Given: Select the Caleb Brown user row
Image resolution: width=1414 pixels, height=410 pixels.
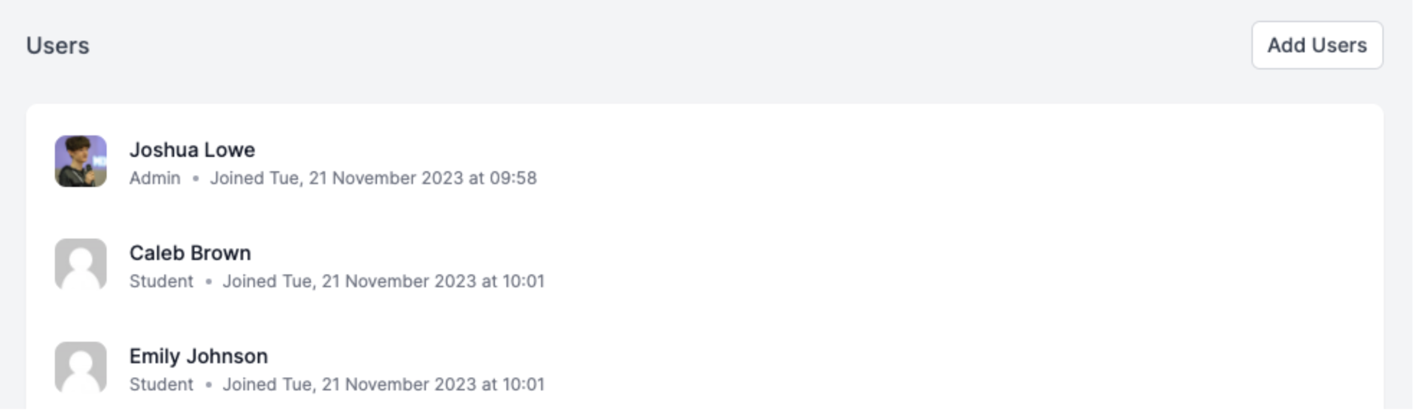Looking at the screenshot, I should click(x=705, y=264).
